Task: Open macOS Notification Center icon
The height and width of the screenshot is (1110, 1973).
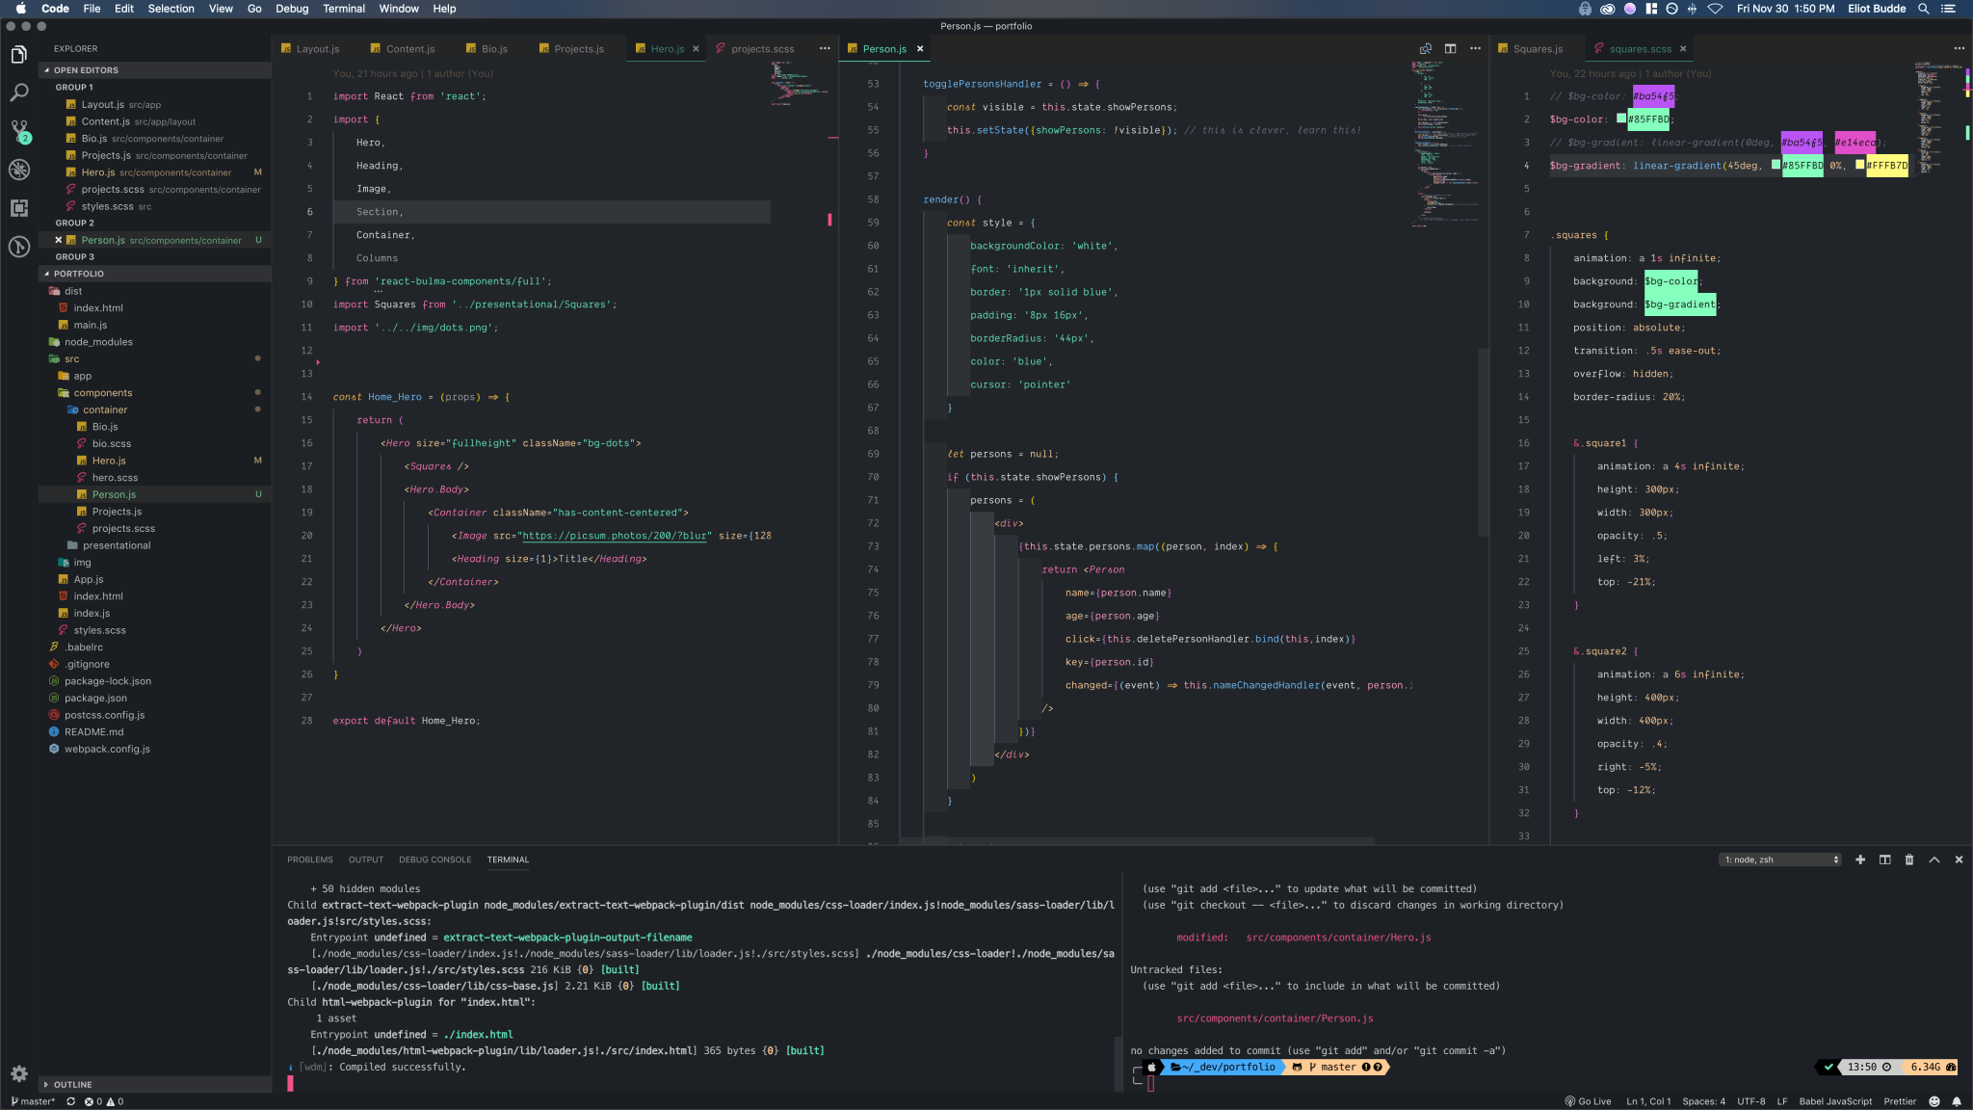Action: point(1948,9)
